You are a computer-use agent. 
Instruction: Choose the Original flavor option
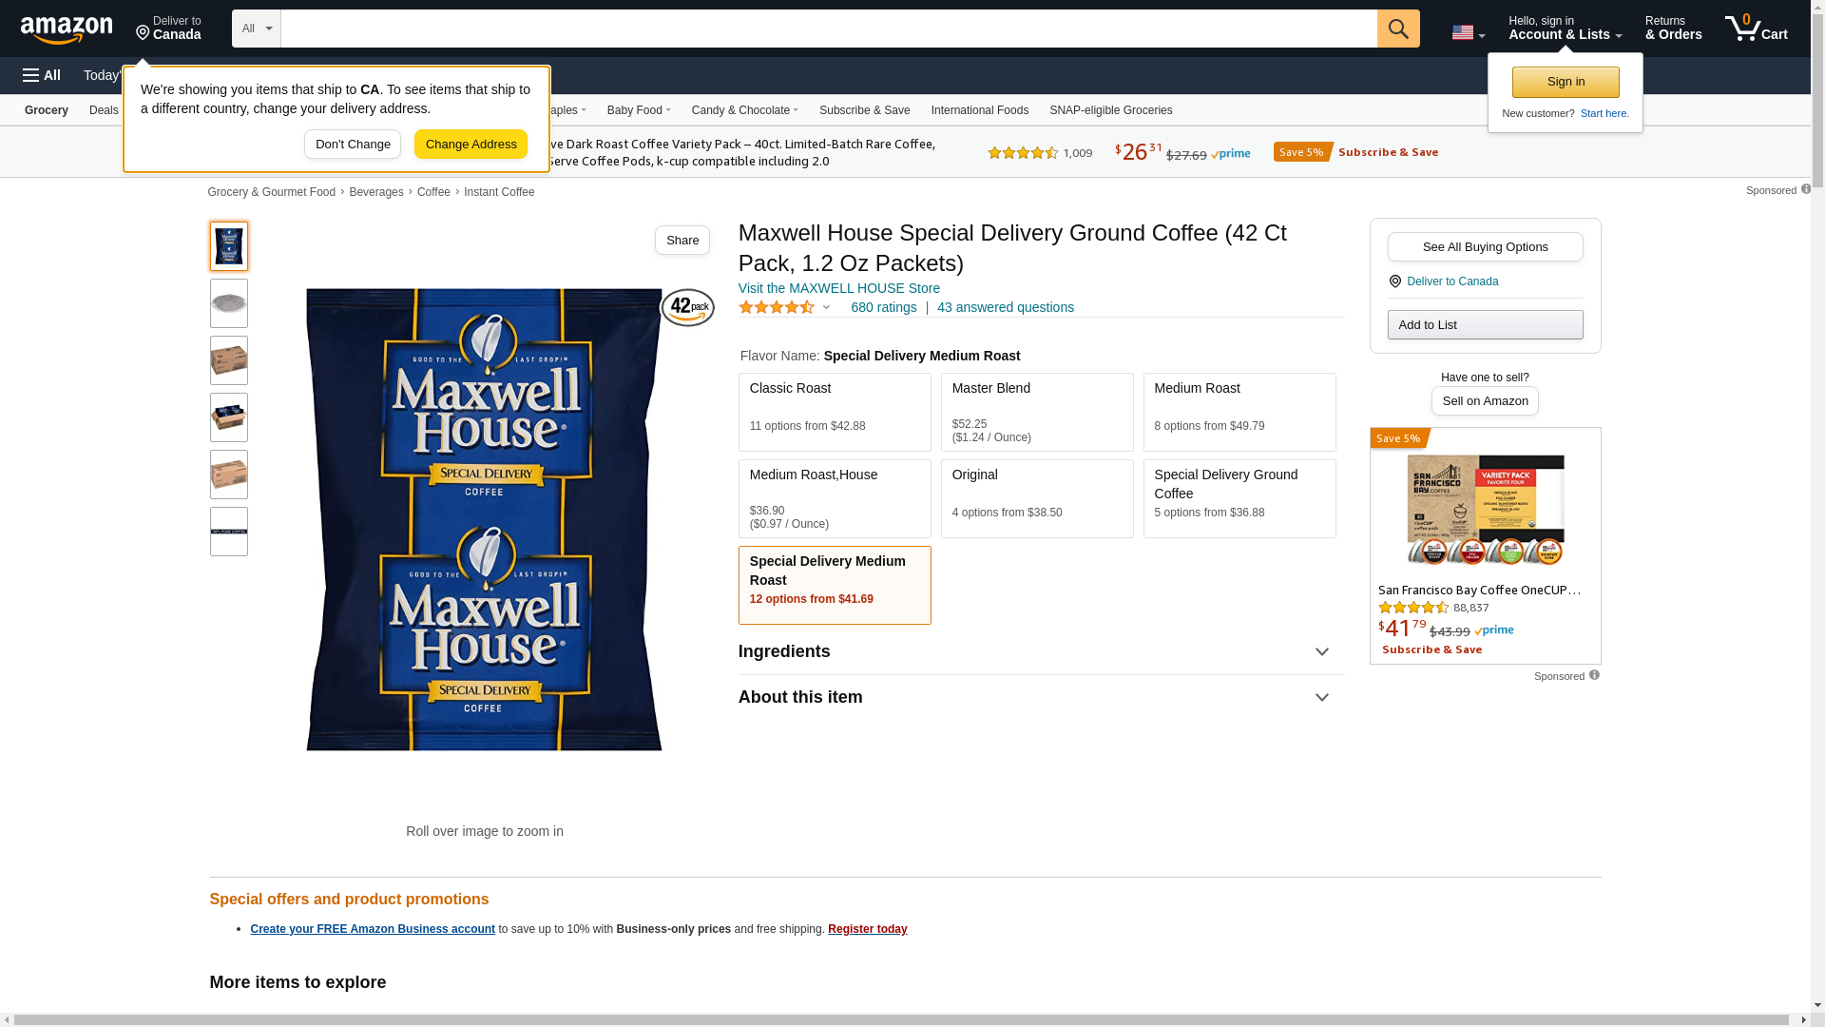click(x=1036, y=498)
